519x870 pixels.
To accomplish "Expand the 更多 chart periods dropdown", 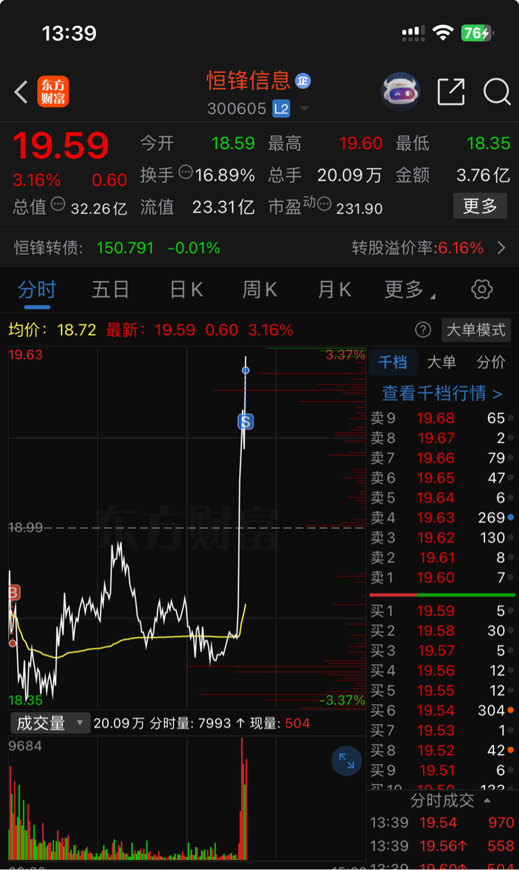I will click(x=410, y=290).
